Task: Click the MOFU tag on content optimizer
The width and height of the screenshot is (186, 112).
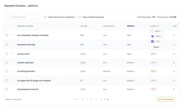Action: pyautogui.click(x=153, y=62)
